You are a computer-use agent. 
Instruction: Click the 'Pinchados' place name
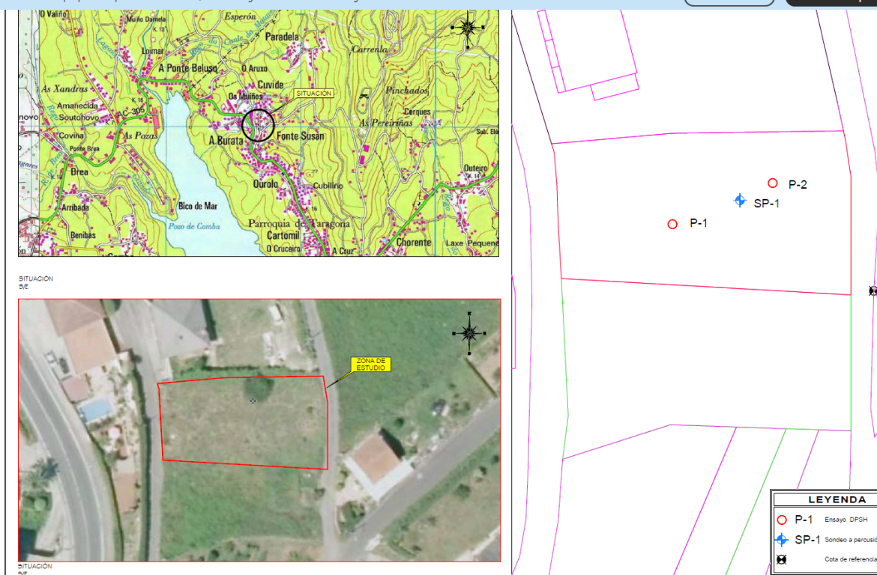(x=406, y=90)
